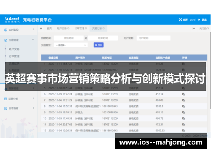This screenshot has width=211, height=153.
Task: Open the 日志查看 sidebar menu
Action: tap(14, 108)
